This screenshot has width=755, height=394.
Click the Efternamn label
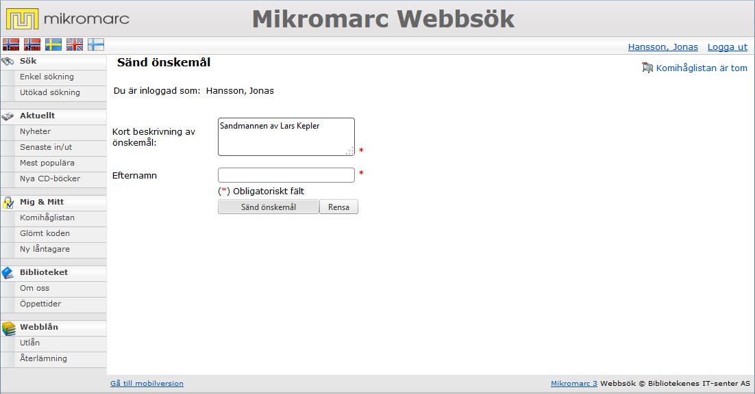coord(134,175)
